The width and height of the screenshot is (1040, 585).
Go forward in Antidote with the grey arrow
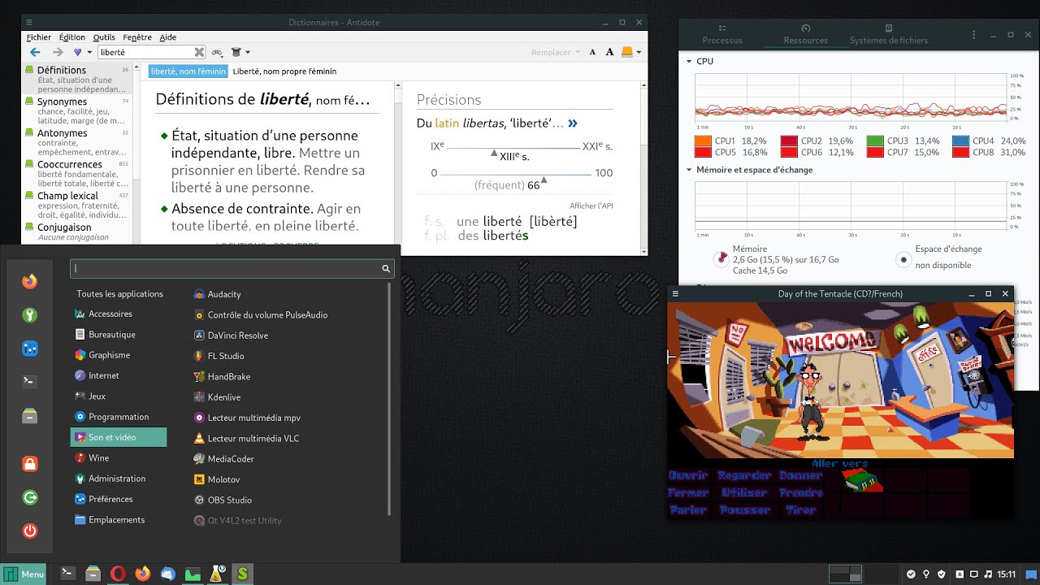click(58, 52)
